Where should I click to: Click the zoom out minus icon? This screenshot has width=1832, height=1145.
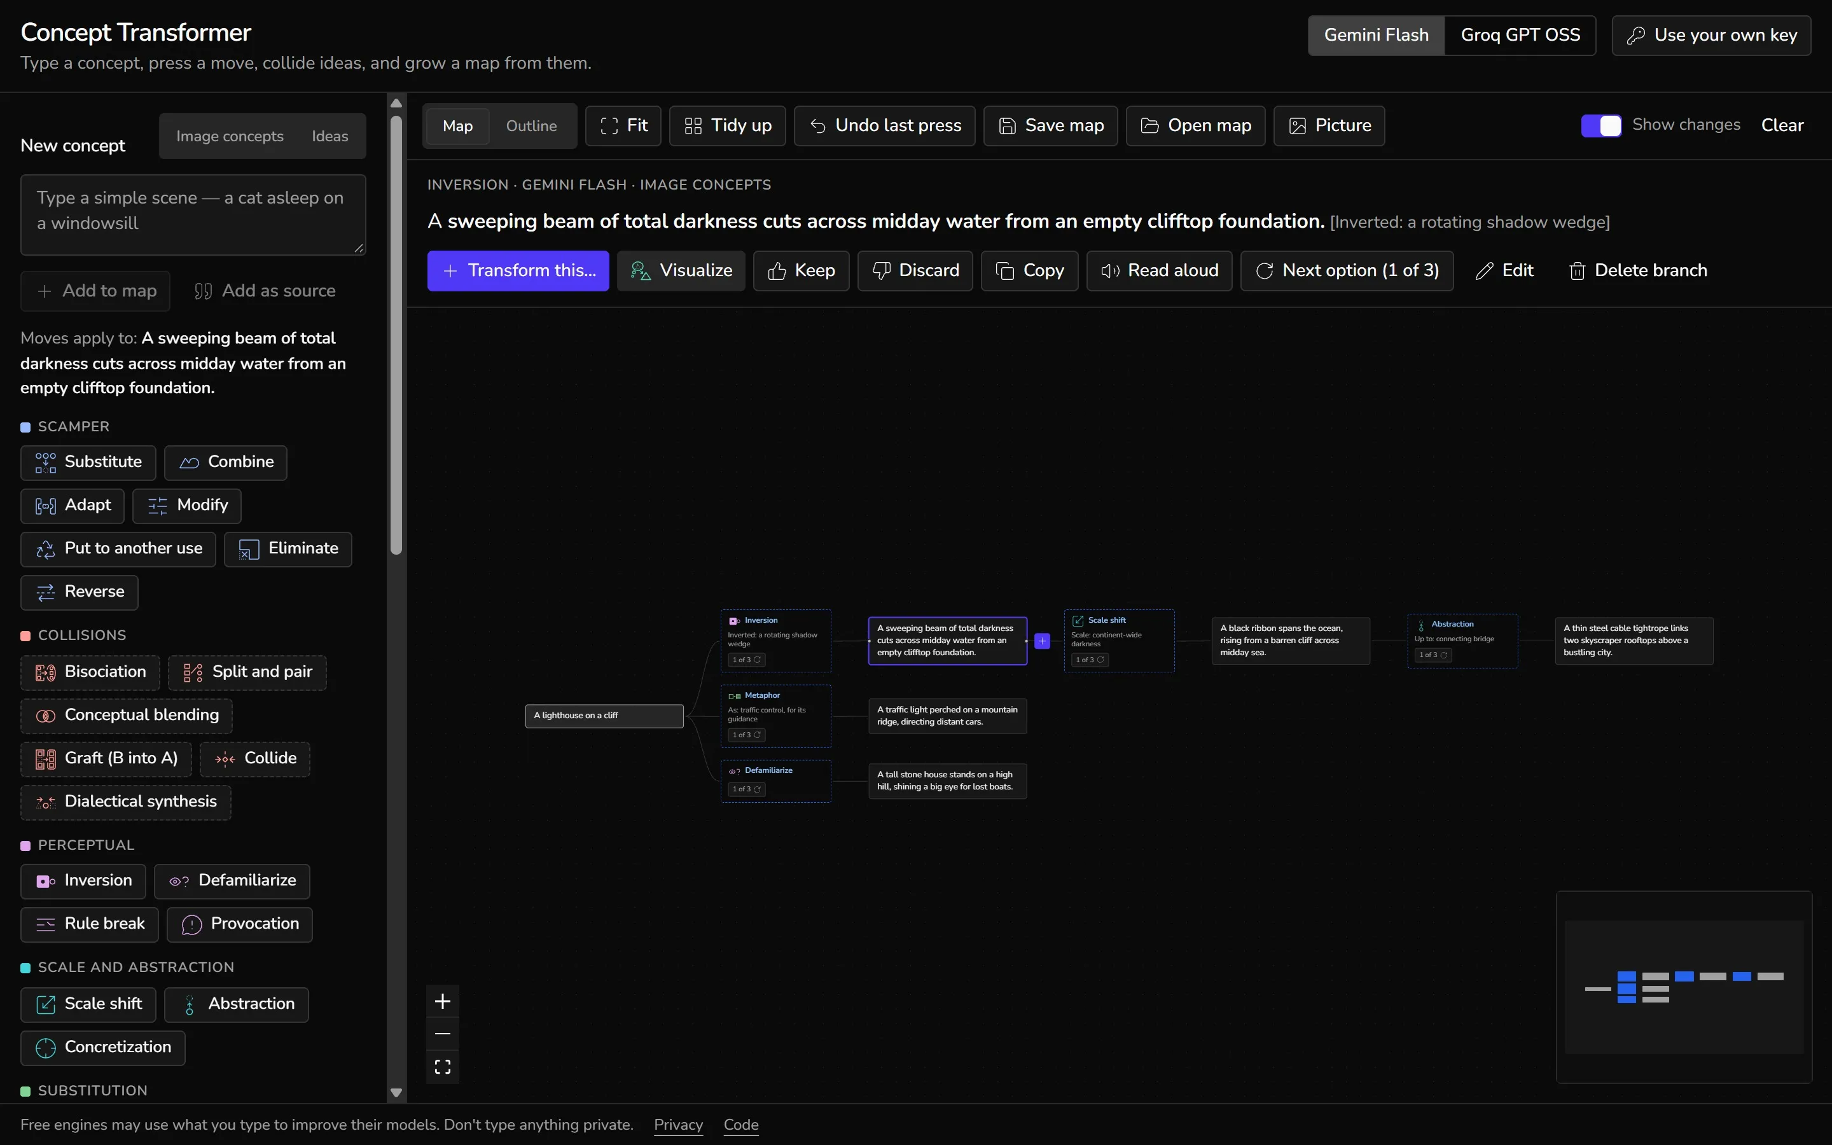point(443,1034)
